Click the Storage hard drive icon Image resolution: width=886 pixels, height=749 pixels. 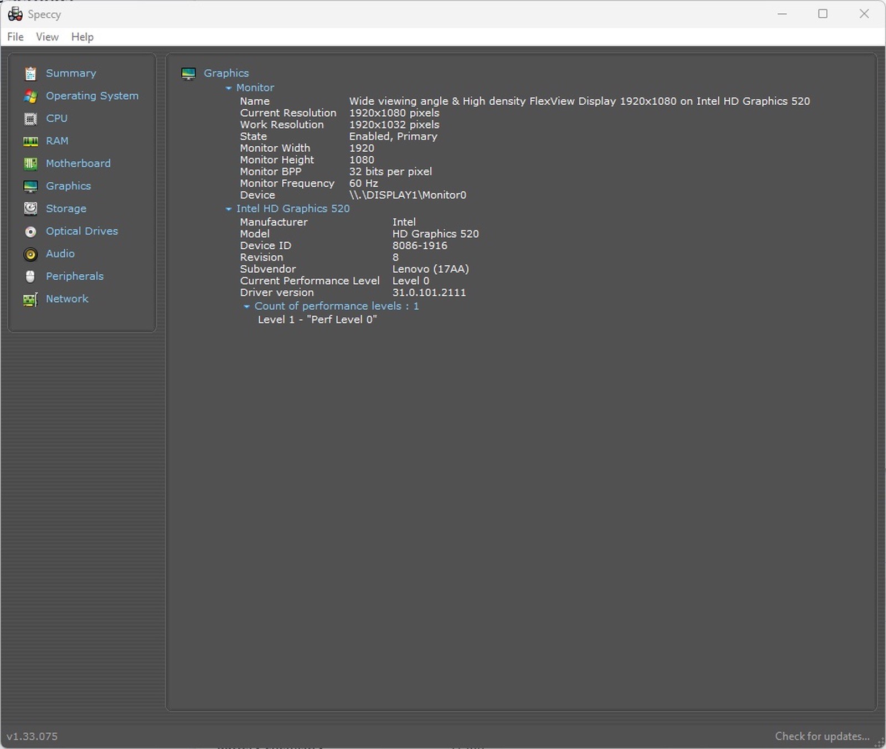point(30,209)
